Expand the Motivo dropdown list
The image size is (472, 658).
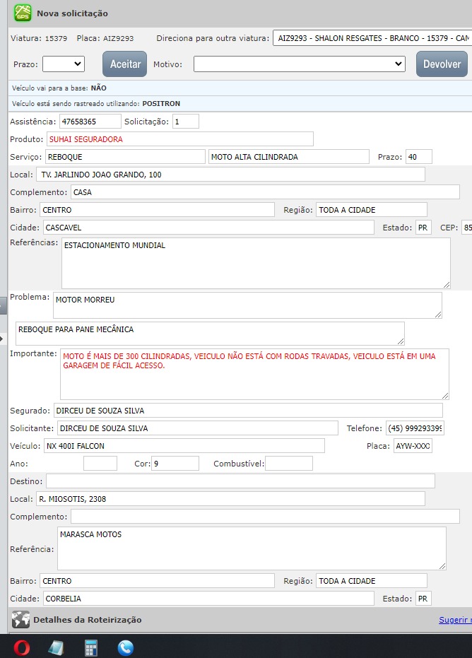coord(299,64)
